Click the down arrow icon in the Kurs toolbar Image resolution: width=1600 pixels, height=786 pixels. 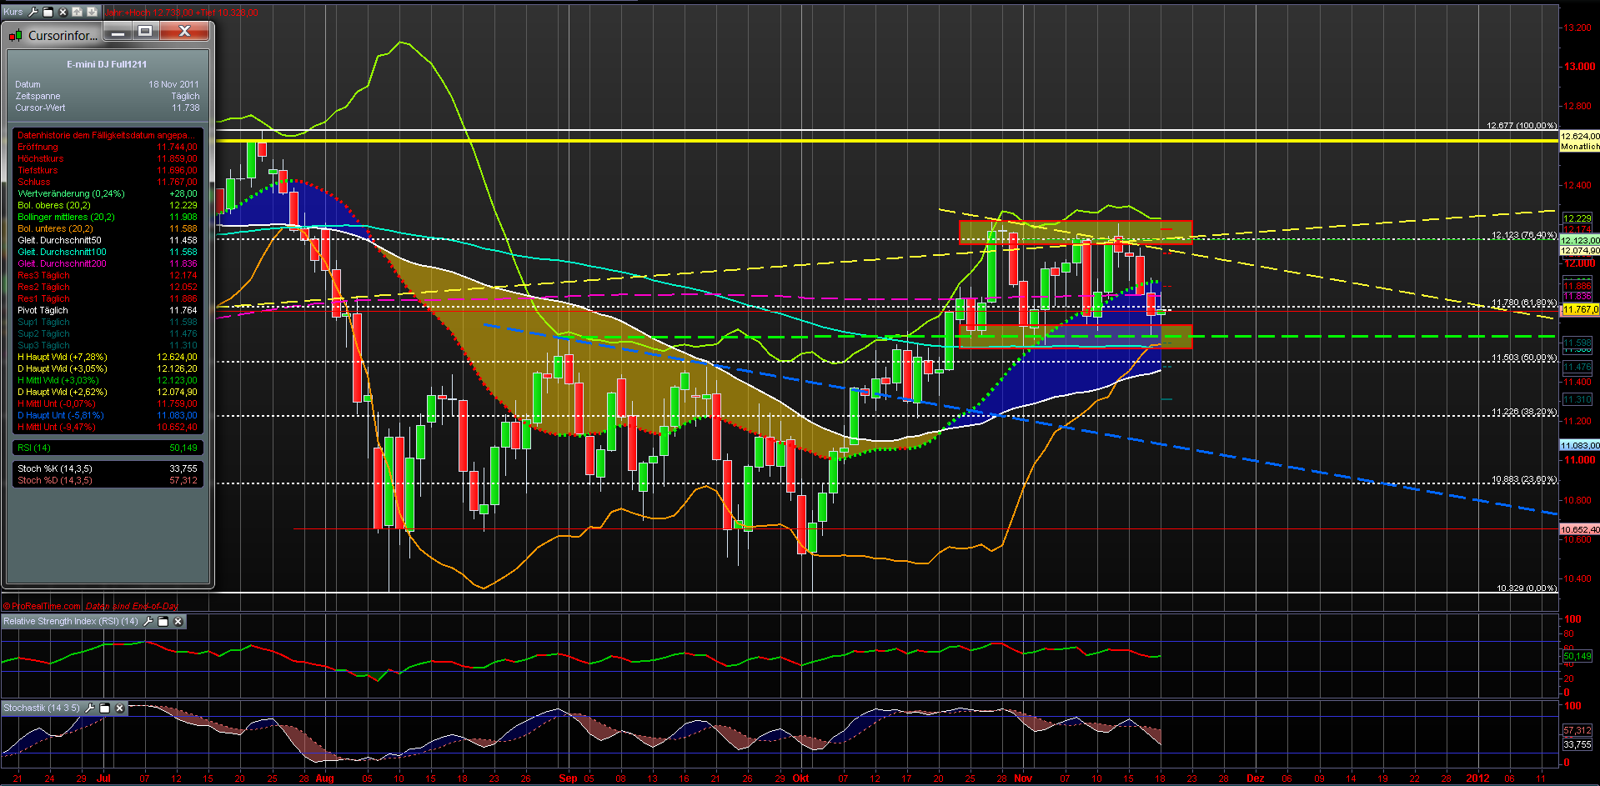coord(92,13)
